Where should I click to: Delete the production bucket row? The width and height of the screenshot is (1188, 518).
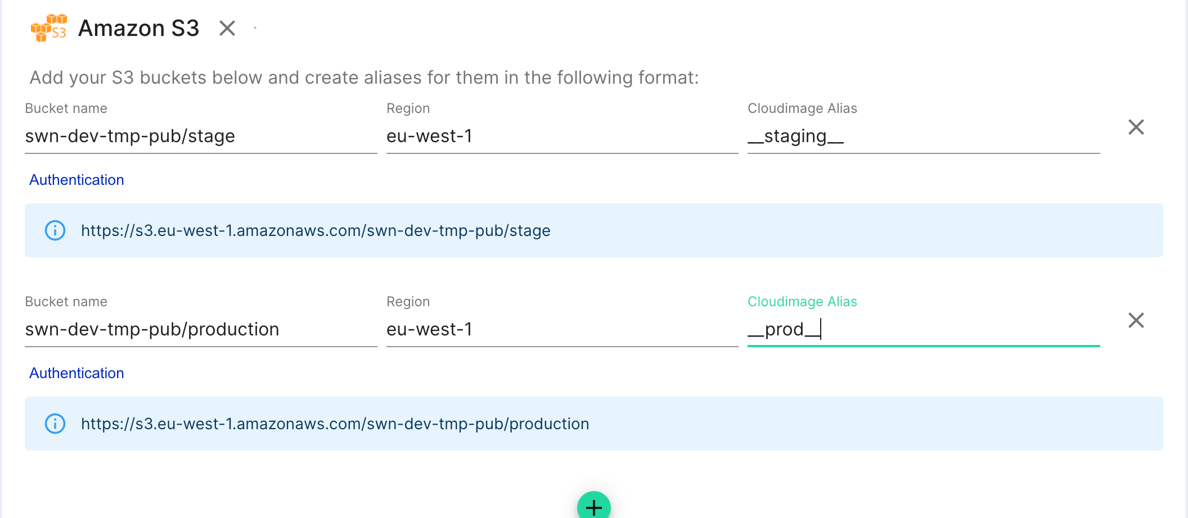1136,320
